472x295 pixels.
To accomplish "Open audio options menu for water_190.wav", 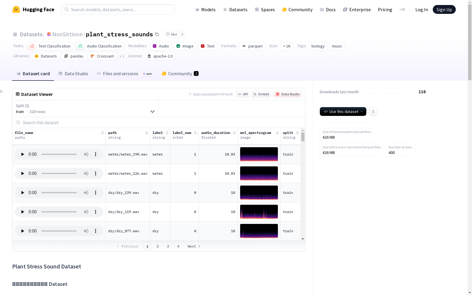I will 96,154.
